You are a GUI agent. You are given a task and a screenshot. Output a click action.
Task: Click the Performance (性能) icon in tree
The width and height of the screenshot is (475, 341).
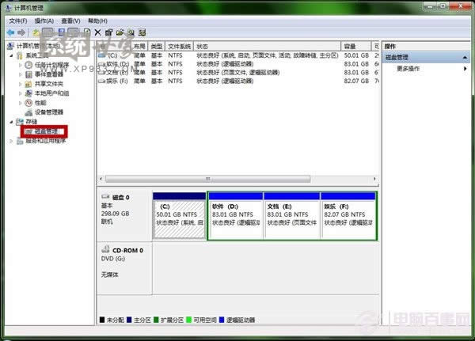coord(28,103)
